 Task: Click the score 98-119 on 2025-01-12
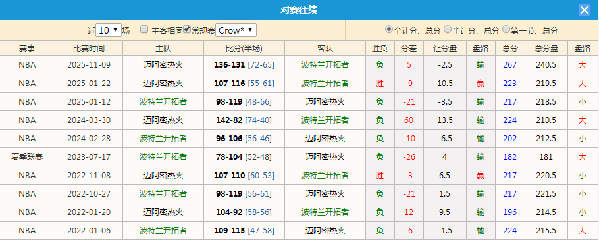coord(229,102)
